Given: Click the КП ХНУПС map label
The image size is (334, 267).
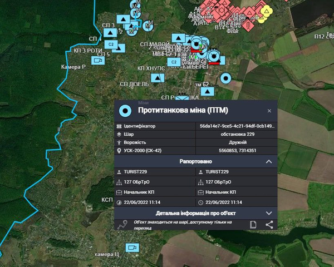Looking at the screenshot, I should (151, 68).
